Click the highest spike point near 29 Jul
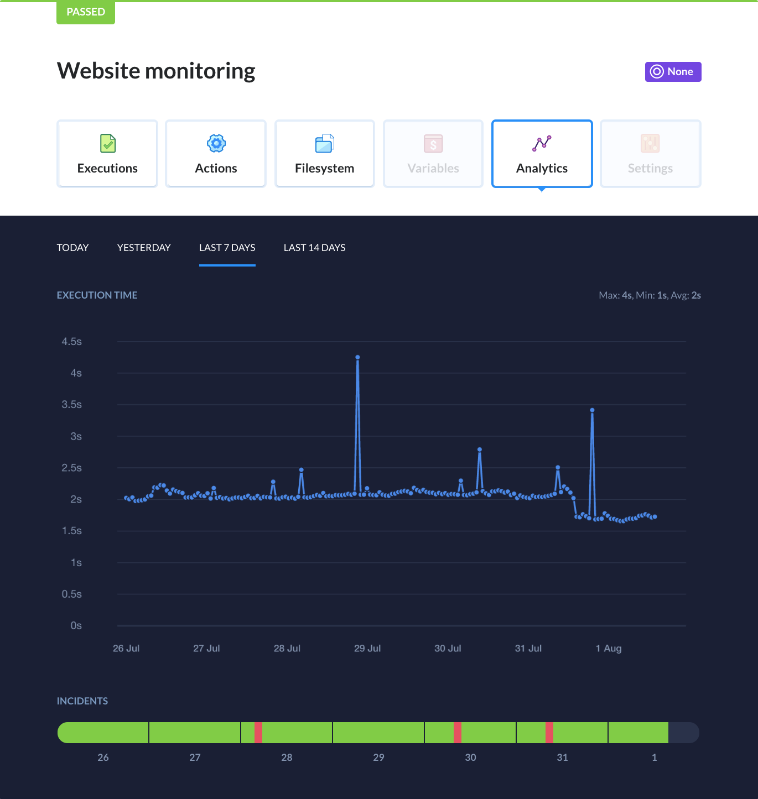This screenshot has height=799, width=758. point(358,357)
